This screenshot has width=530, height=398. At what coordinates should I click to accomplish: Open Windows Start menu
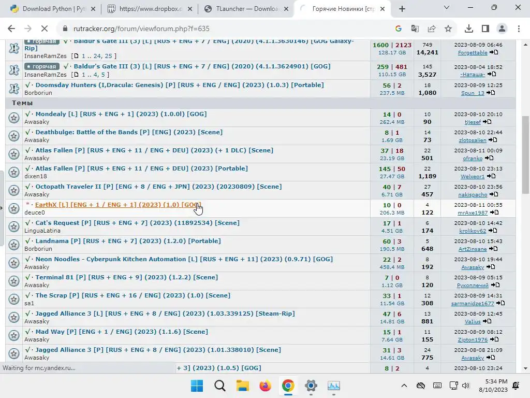[x=197, y=386]
